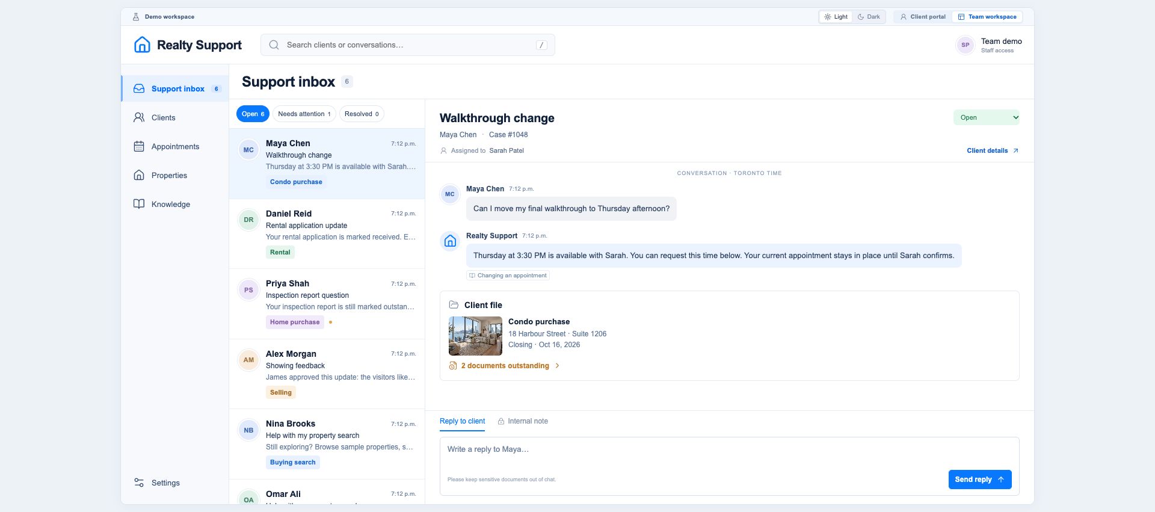Click the search magnifier icon

click(274, 45)
